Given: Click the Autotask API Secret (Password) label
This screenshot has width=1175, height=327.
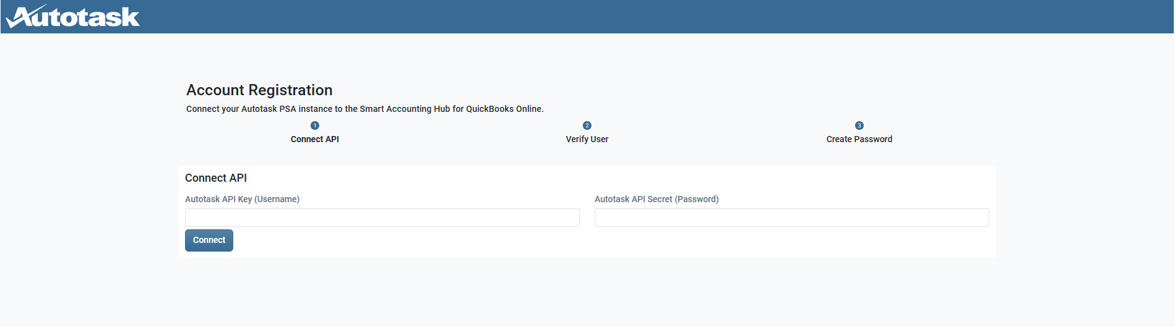Looking at the screenshot, I should [656, 199].
